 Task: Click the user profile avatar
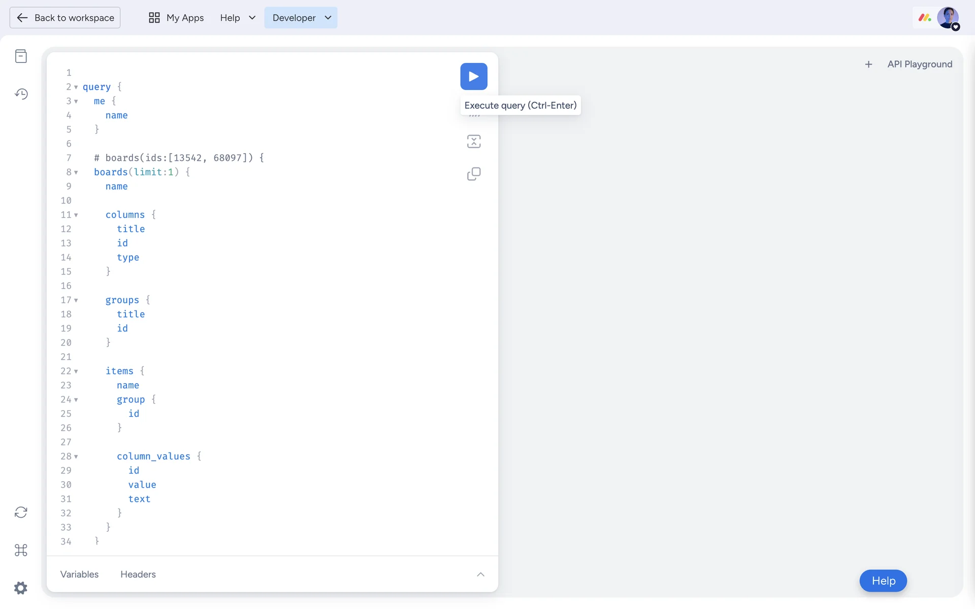pyautogui.click(x=947, y=18)
